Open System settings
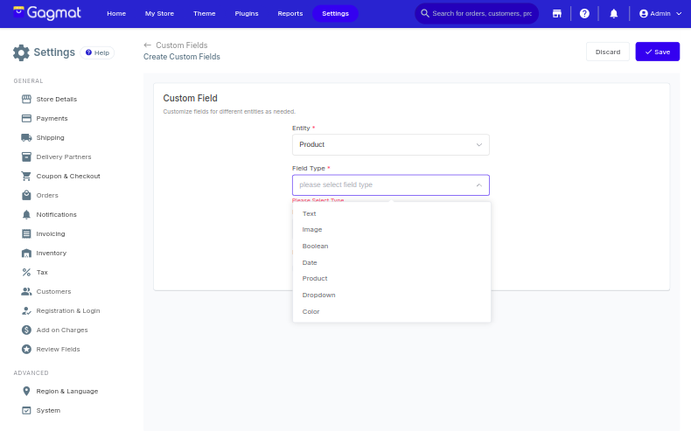This screenshot has height=431, width=691. click(48, 410)
